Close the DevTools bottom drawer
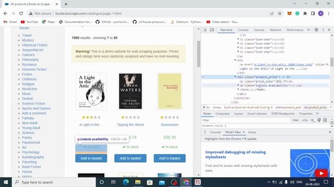 click(x=330, y=132)
